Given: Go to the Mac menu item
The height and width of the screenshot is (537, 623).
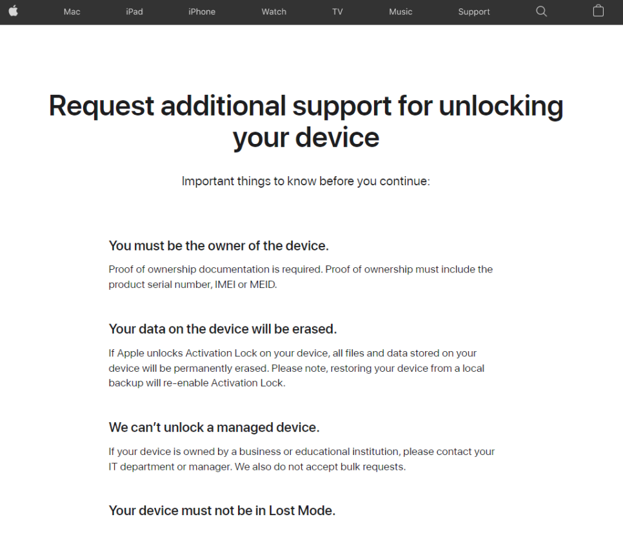Looking at the screenshot, I should [x=72, y=12].
